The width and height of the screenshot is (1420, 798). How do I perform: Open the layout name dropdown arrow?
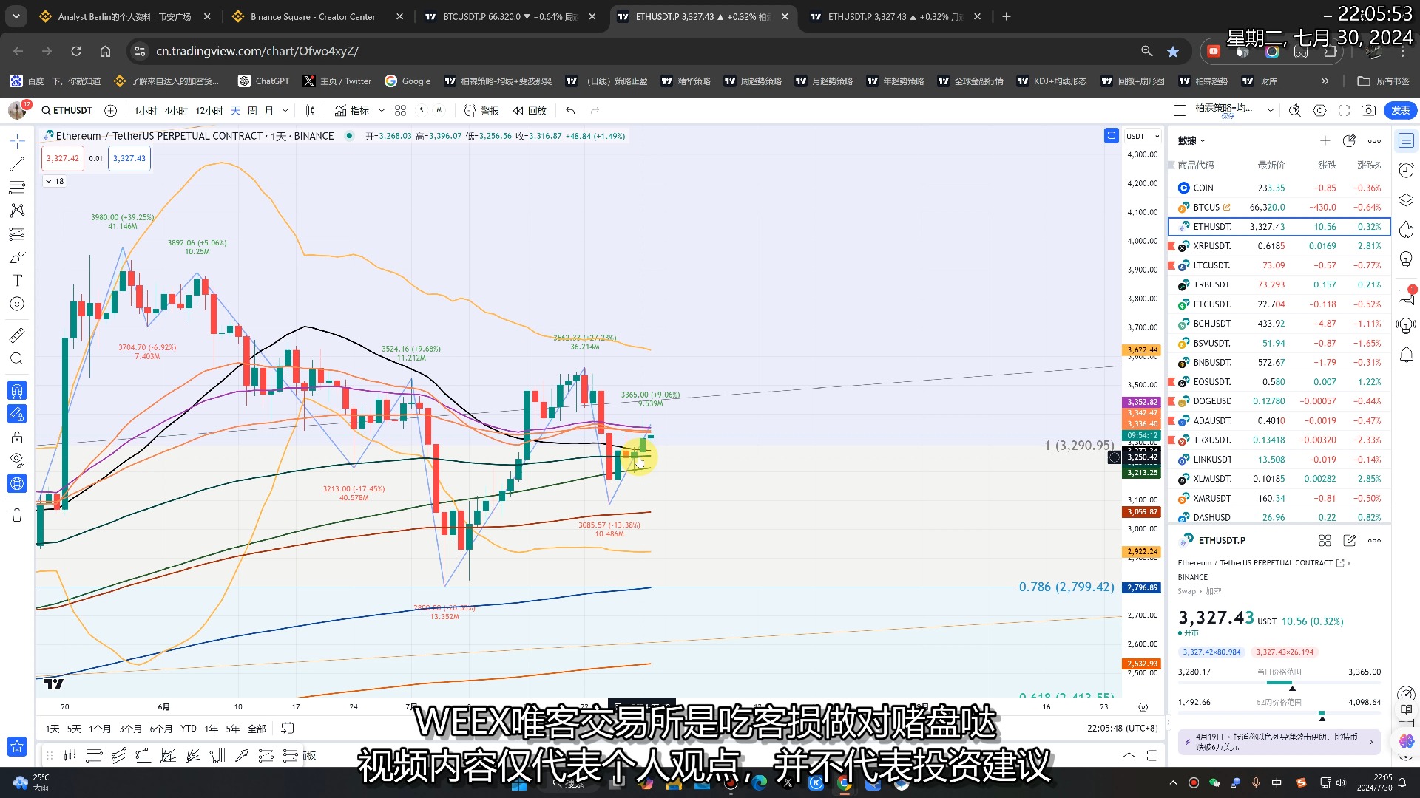click(x=1271, y=111)
